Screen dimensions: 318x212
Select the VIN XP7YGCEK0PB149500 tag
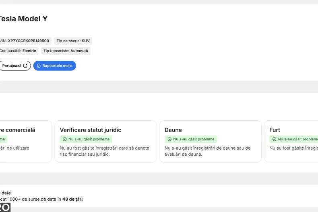[x=25, y=41]
